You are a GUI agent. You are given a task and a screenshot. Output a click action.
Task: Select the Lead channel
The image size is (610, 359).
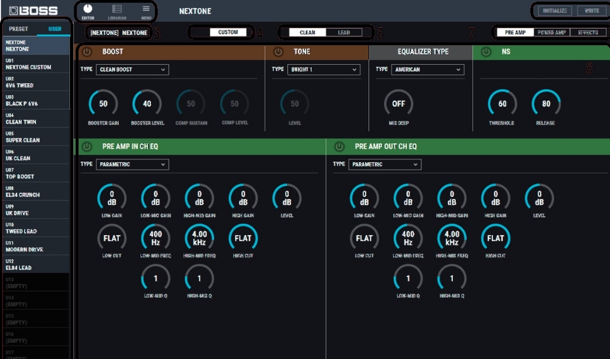click(344, 32)
